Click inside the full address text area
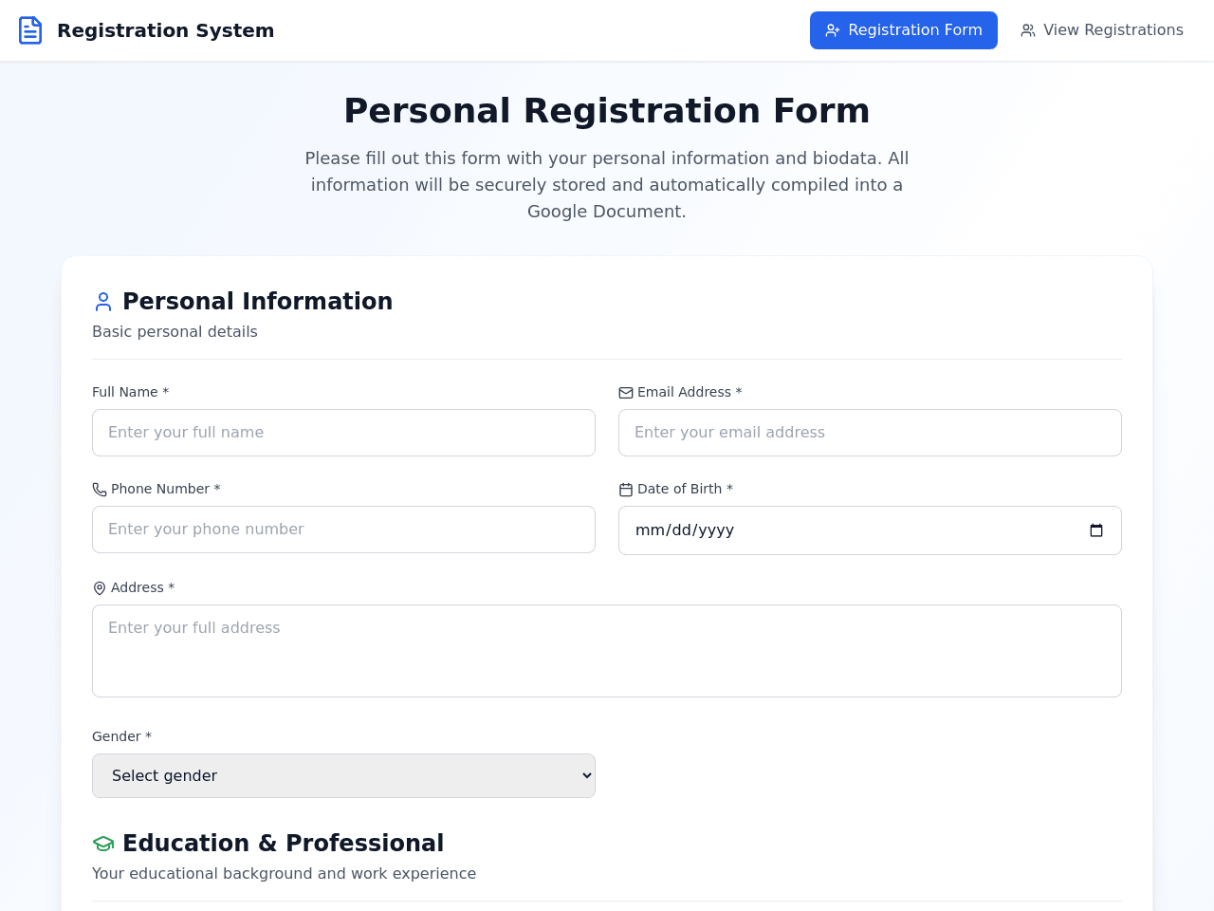 pyautogui.click(x=607, y=651)
